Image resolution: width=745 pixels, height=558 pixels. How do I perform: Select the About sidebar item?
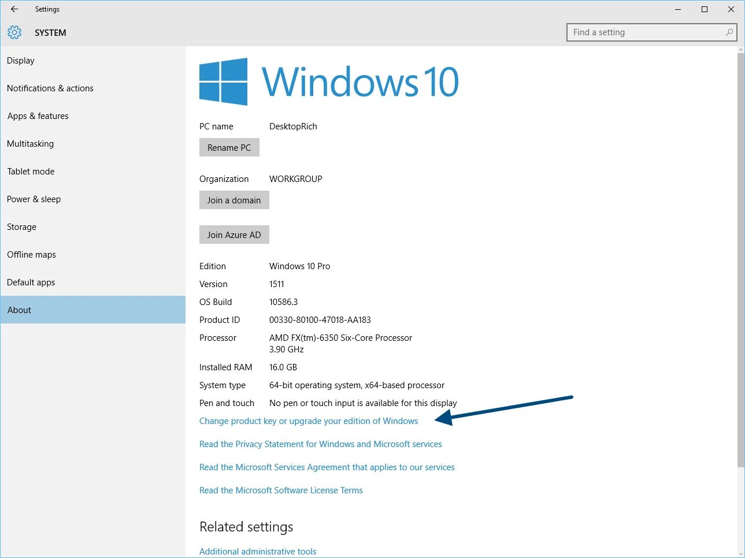click(92, 310)
